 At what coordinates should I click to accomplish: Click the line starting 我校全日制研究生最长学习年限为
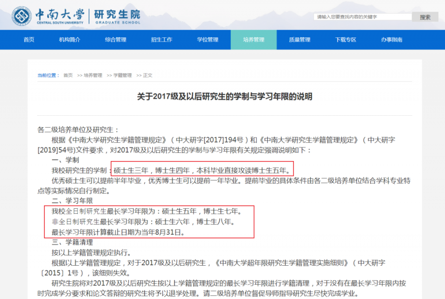coord(147,211)
